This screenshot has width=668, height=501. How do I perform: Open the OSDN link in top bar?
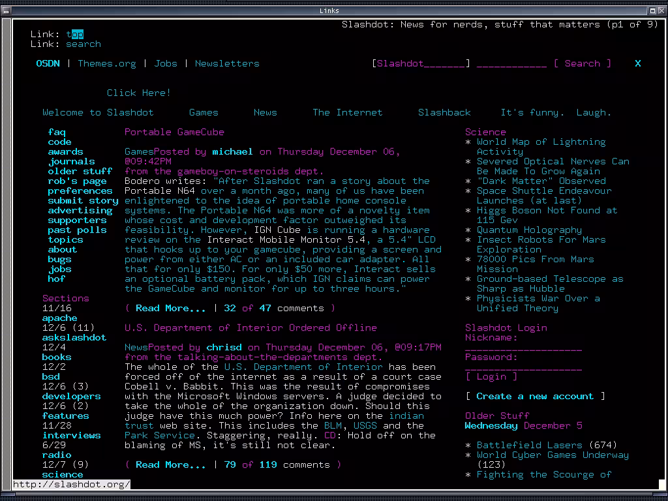[x=48, y=63]
